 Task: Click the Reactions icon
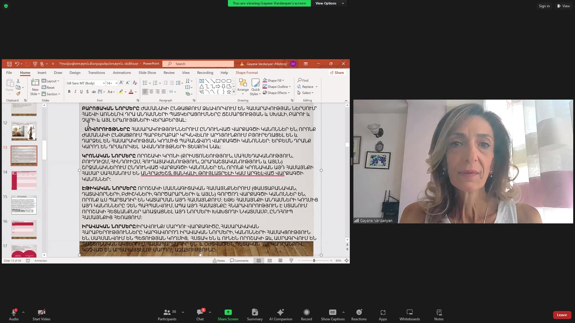pyautogui.click(x=359, y=313)
